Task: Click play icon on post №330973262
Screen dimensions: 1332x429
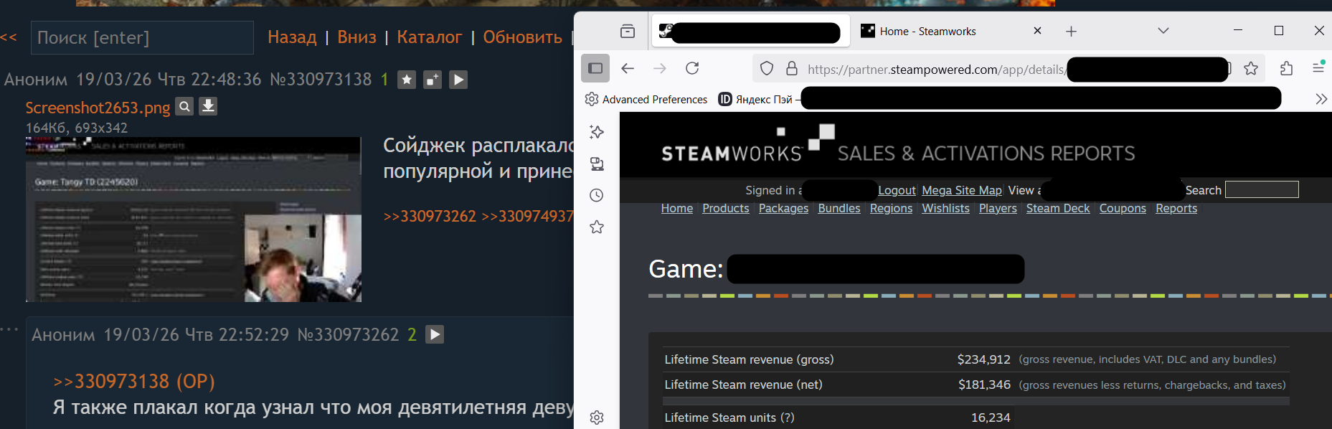Action: (x=435, y=334)
